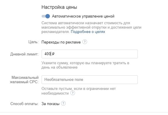Screen dimensions: 168x115
Task: Click the 'Цель:' label
Action: [x=33, y=42]
